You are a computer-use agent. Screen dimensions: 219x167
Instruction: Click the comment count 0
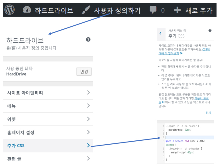[x=163, y=11]
